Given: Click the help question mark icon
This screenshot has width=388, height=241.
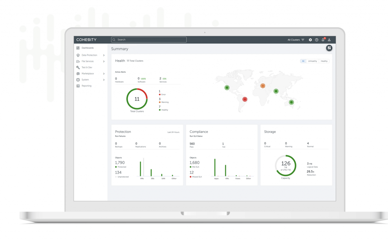Looking at the screenshot, I should 316,40.
